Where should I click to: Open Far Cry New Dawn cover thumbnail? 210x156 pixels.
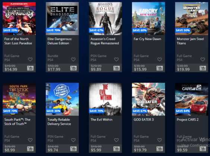(x=149, y=19)
